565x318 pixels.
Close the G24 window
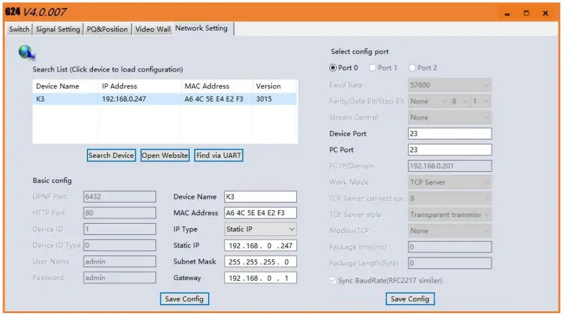pos(545,13)
